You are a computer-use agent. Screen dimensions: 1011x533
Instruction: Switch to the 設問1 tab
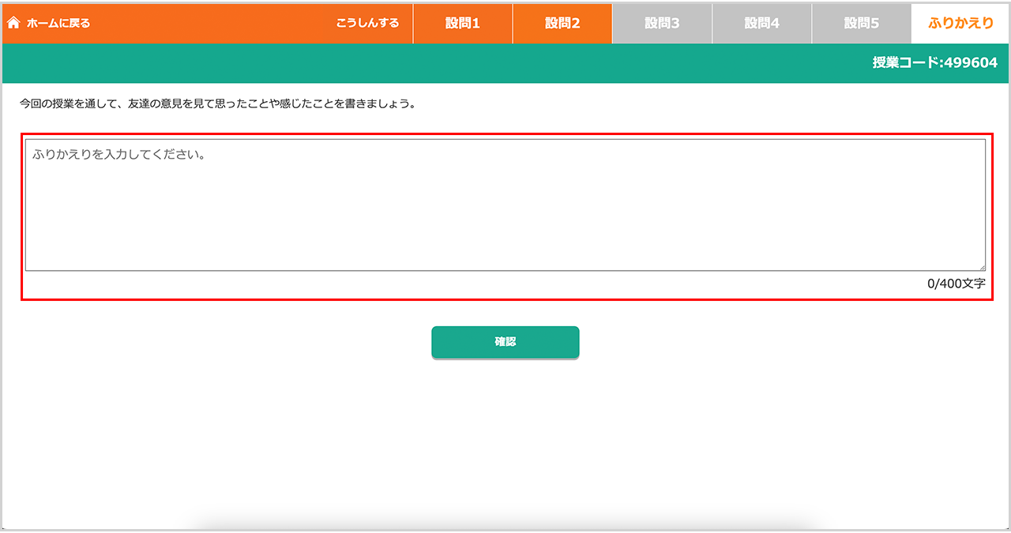pyautogui.click(x=462, y=23)
